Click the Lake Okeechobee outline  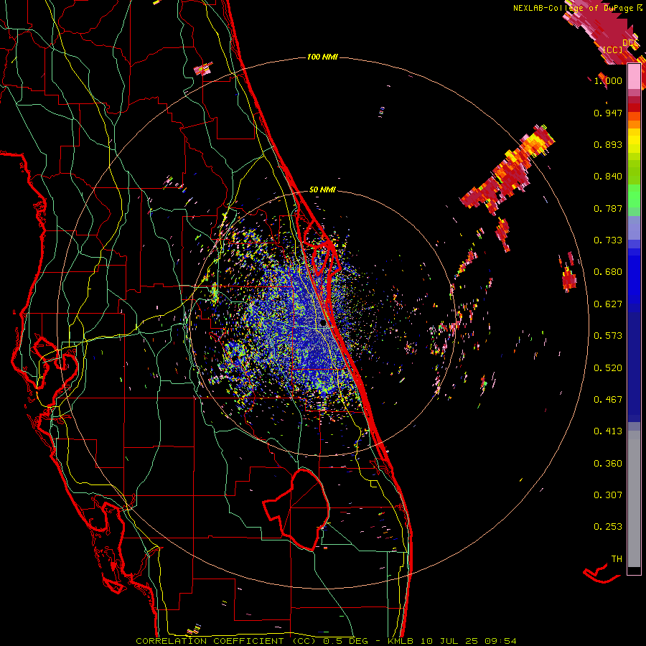(x=296, y=509)
